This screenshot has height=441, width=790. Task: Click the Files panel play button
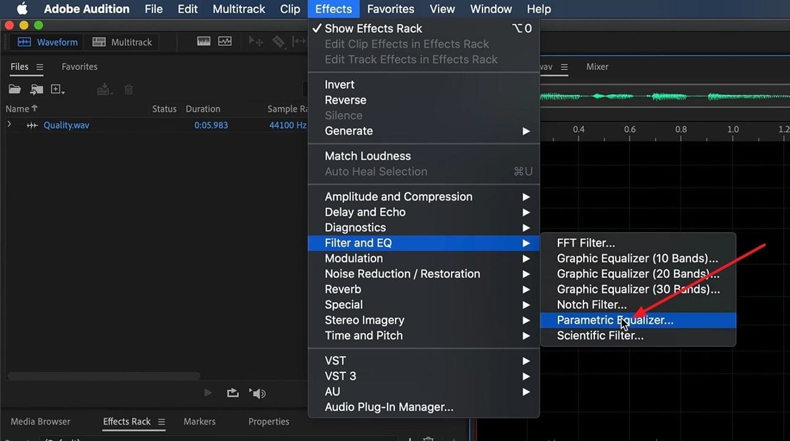[x=208, y=393]
